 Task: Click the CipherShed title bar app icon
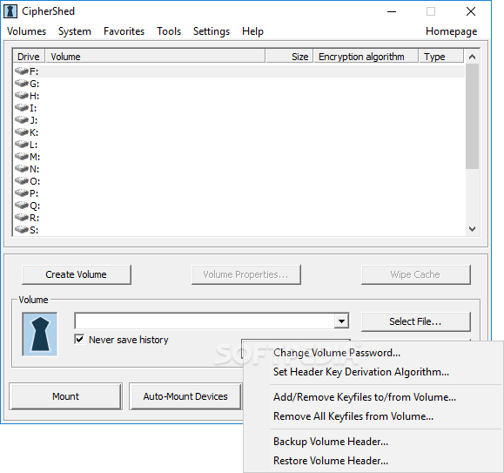coord(10,11)
